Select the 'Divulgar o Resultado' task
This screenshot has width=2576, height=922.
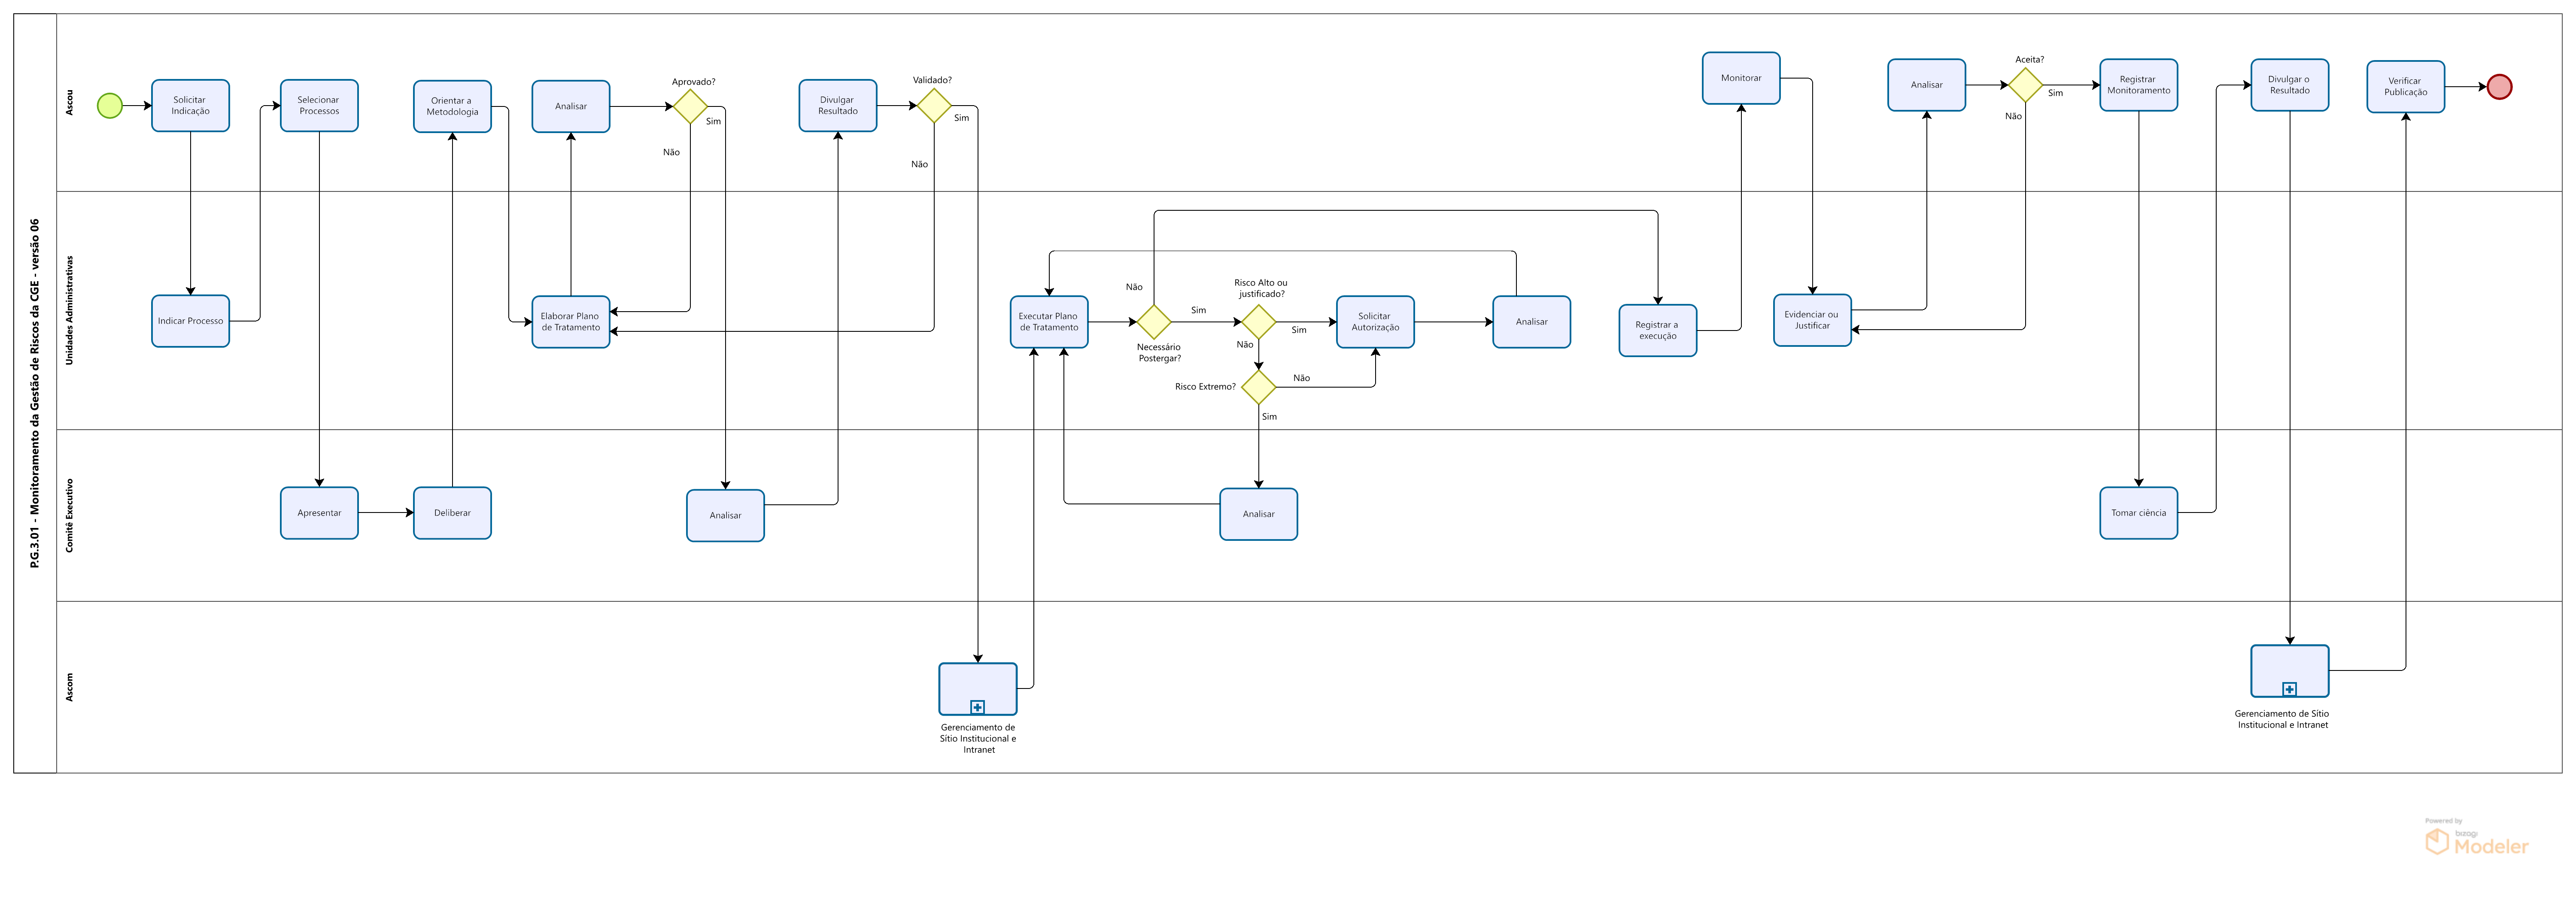(x=2290, y=85)
